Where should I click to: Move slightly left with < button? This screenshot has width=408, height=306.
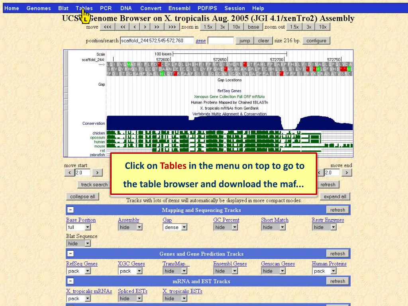[135, 27]
